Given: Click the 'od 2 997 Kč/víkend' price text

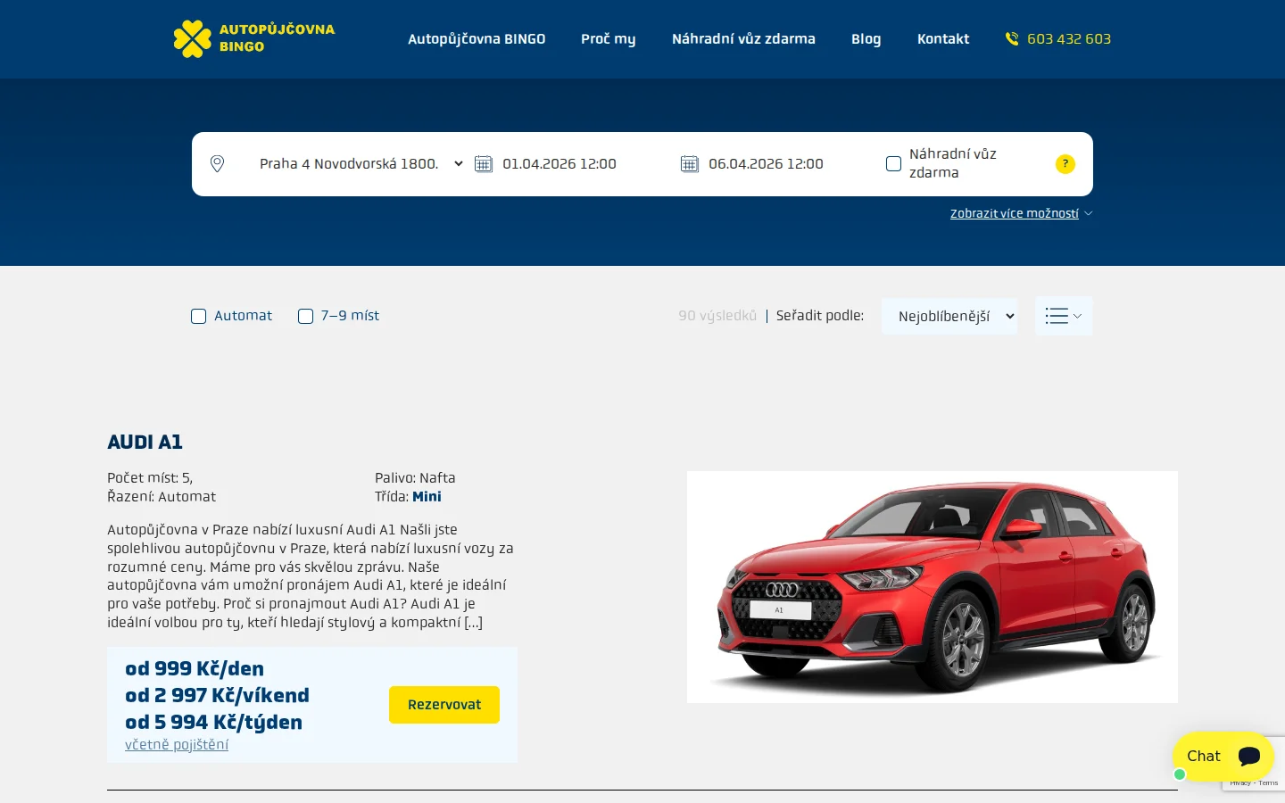Looking at the screenshot, I should pos(217,695).
